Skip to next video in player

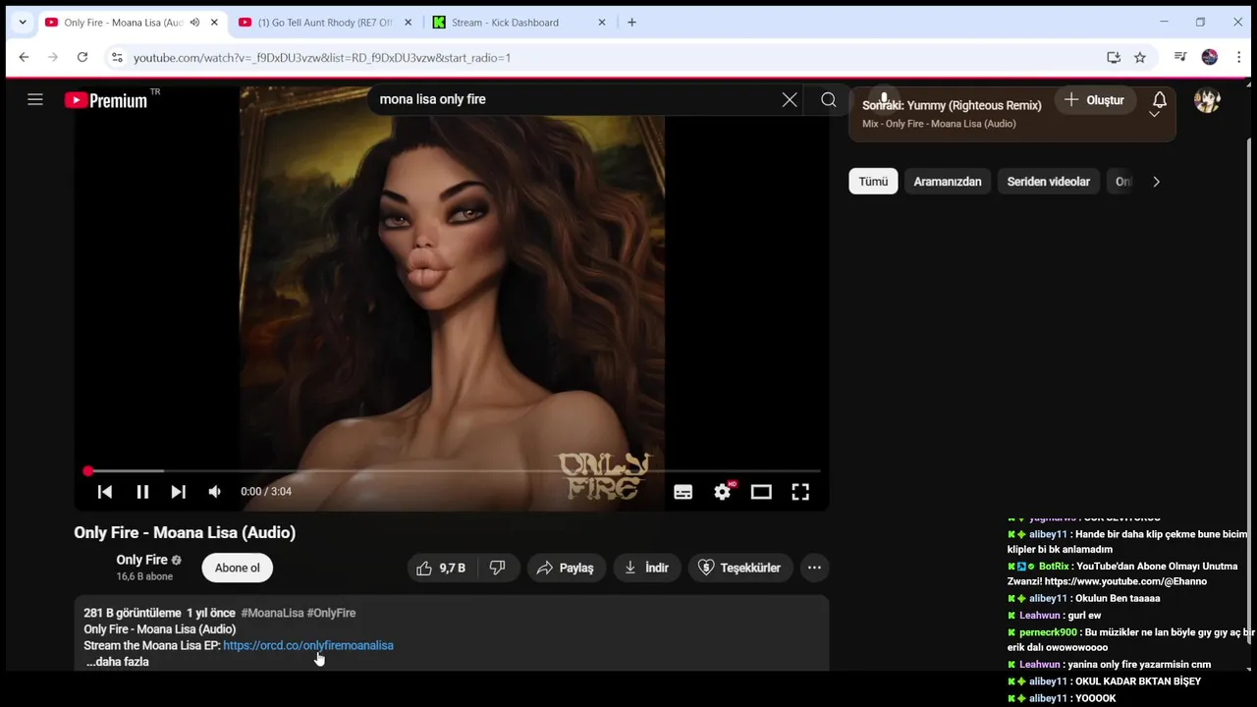tap(178, 492)
